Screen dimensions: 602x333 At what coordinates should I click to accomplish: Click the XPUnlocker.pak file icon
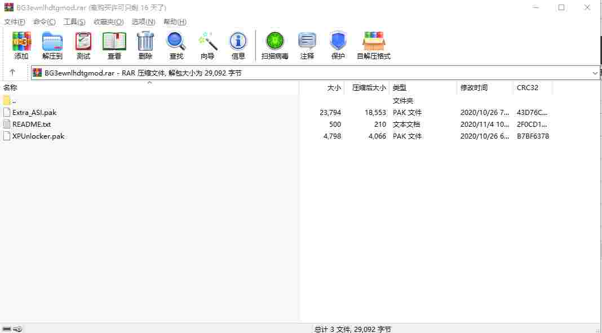pos(7,136)
